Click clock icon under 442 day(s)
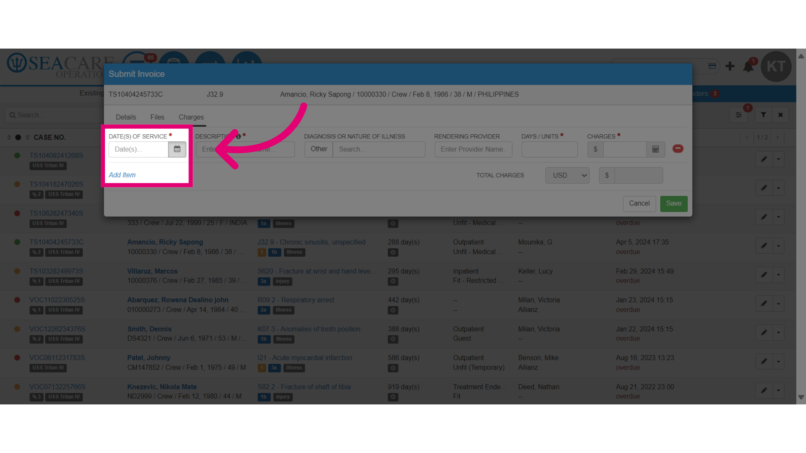Viewport: 806px width, 453px height. (393, 310)
